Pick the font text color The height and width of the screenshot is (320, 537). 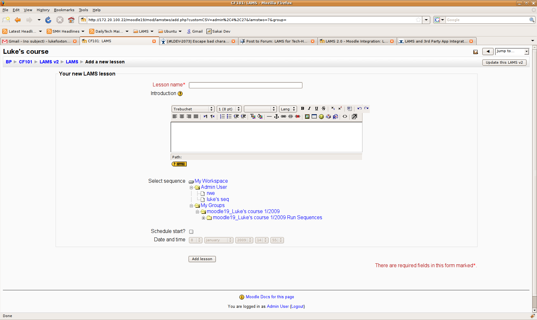point(253,116)
